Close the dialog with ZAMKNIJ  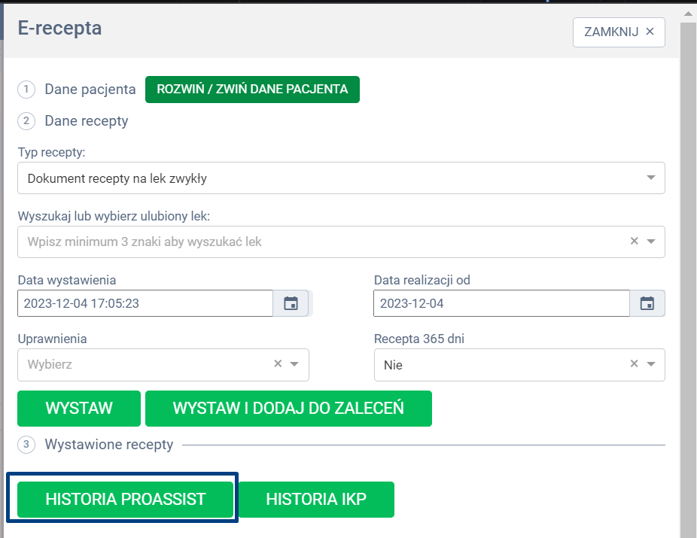(619, 32)
